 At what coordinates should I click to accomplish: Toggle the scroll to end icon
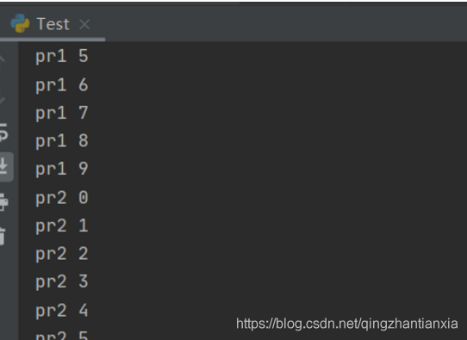click(3, 166)
